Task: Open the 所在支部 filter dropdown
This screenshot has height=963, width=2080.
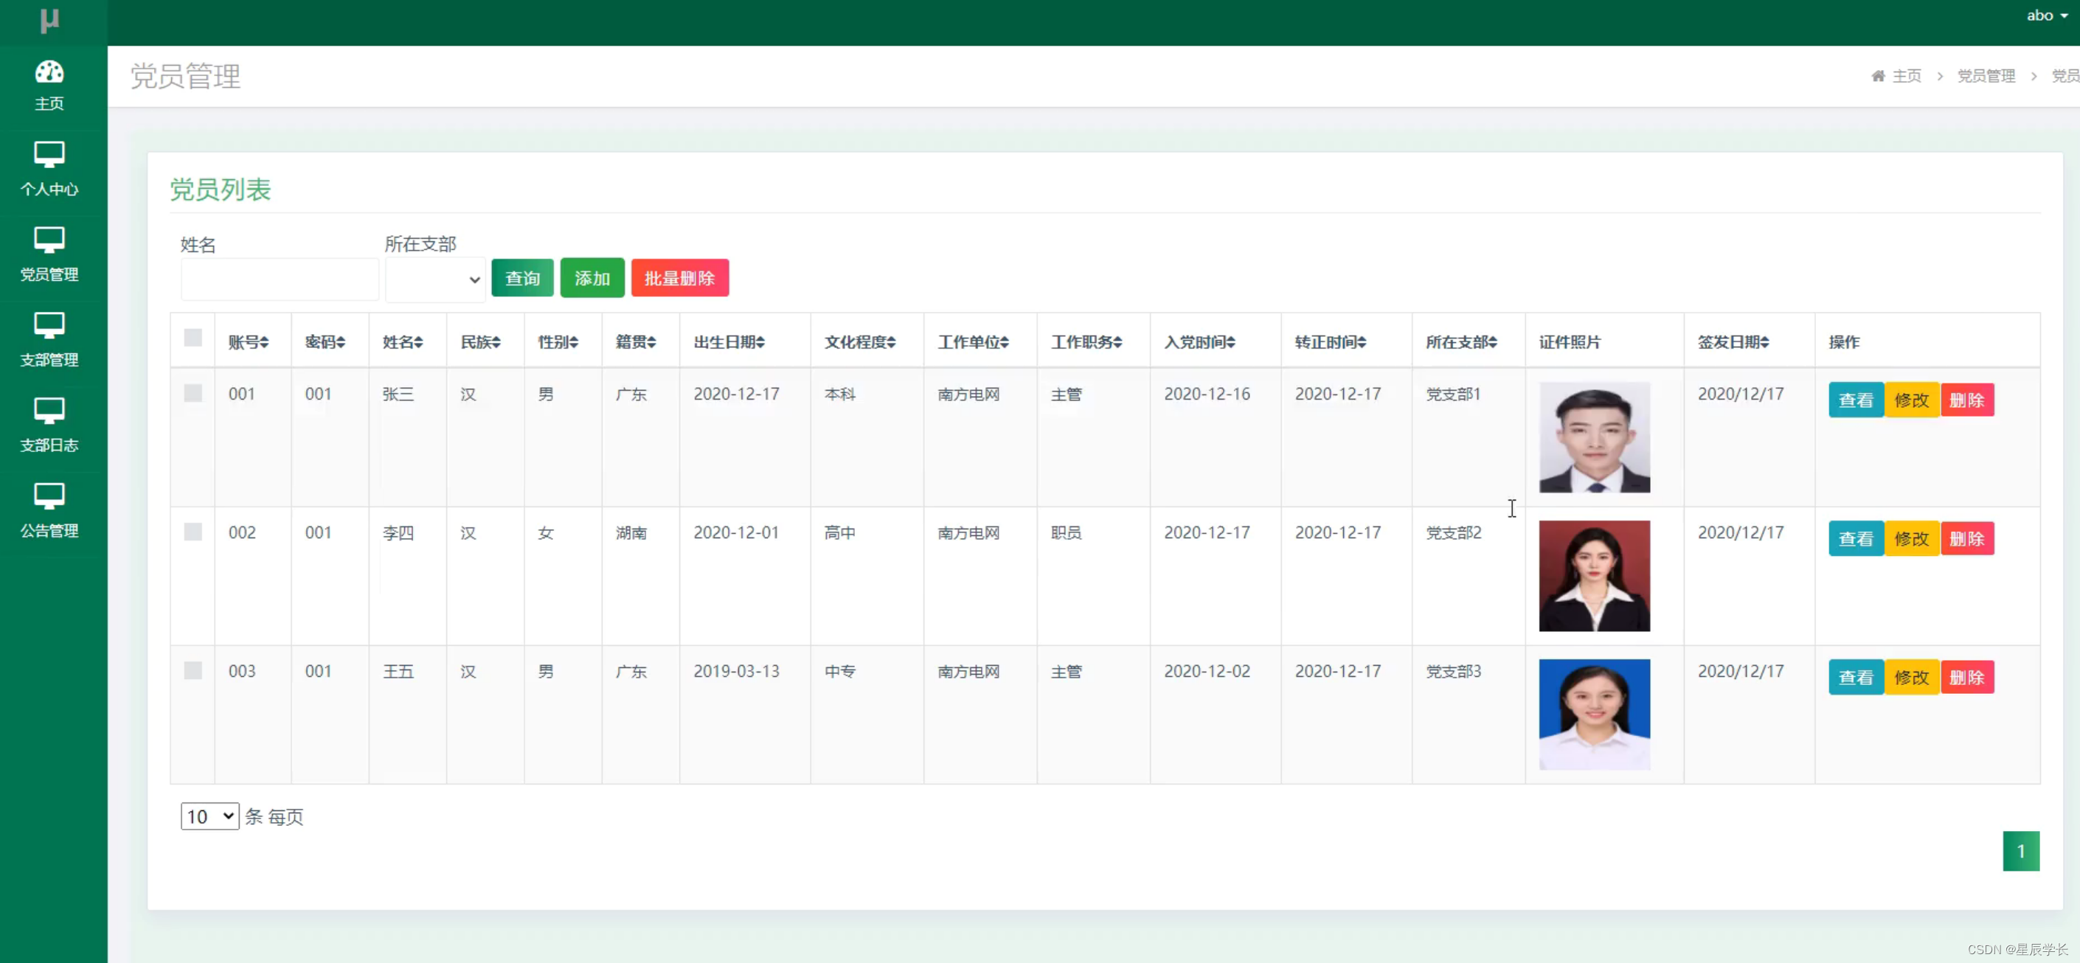Action: (x=435, y=279)
